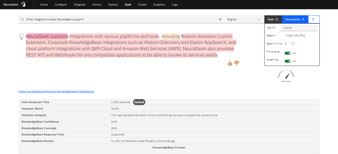
Task: Select the Seek tab in navigation
Action: pyautogui.click(x=128, y=5)
